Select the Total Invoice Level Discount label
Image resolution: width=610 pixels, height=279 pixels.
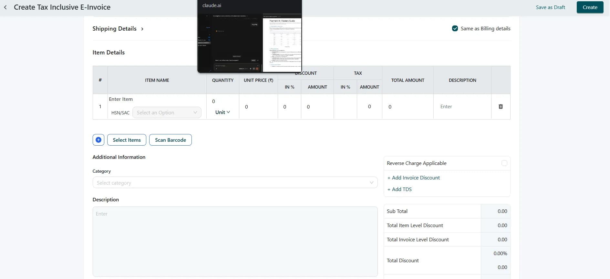(418, 239)
